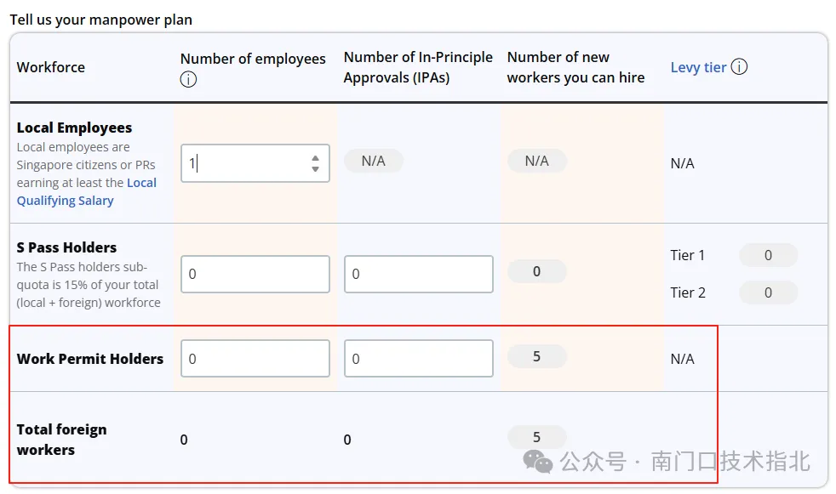
Task: Click Work Permit Holders new workers badge
Action: click(536, 356)
